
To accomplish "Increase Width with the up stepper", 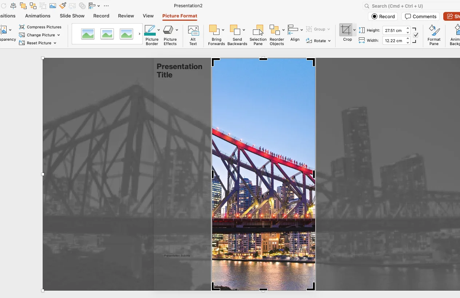I will [x=408, y=39].
